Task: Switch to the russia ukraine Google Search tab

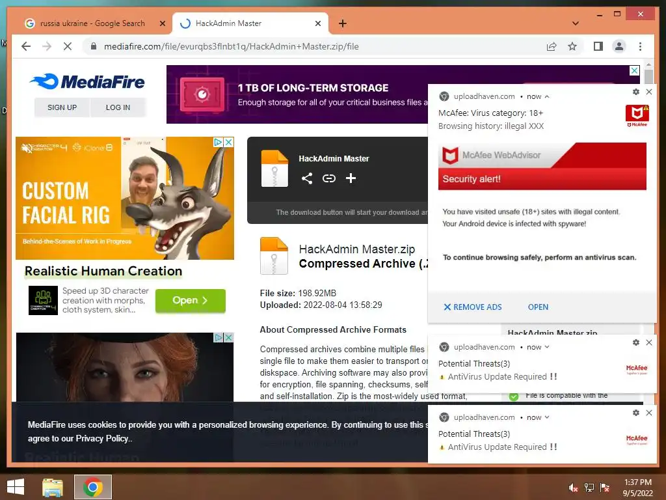Action: (92, 23)
